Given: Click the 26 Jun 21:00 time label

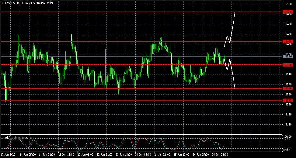Looking at the screenshot, I should [221, 154].
